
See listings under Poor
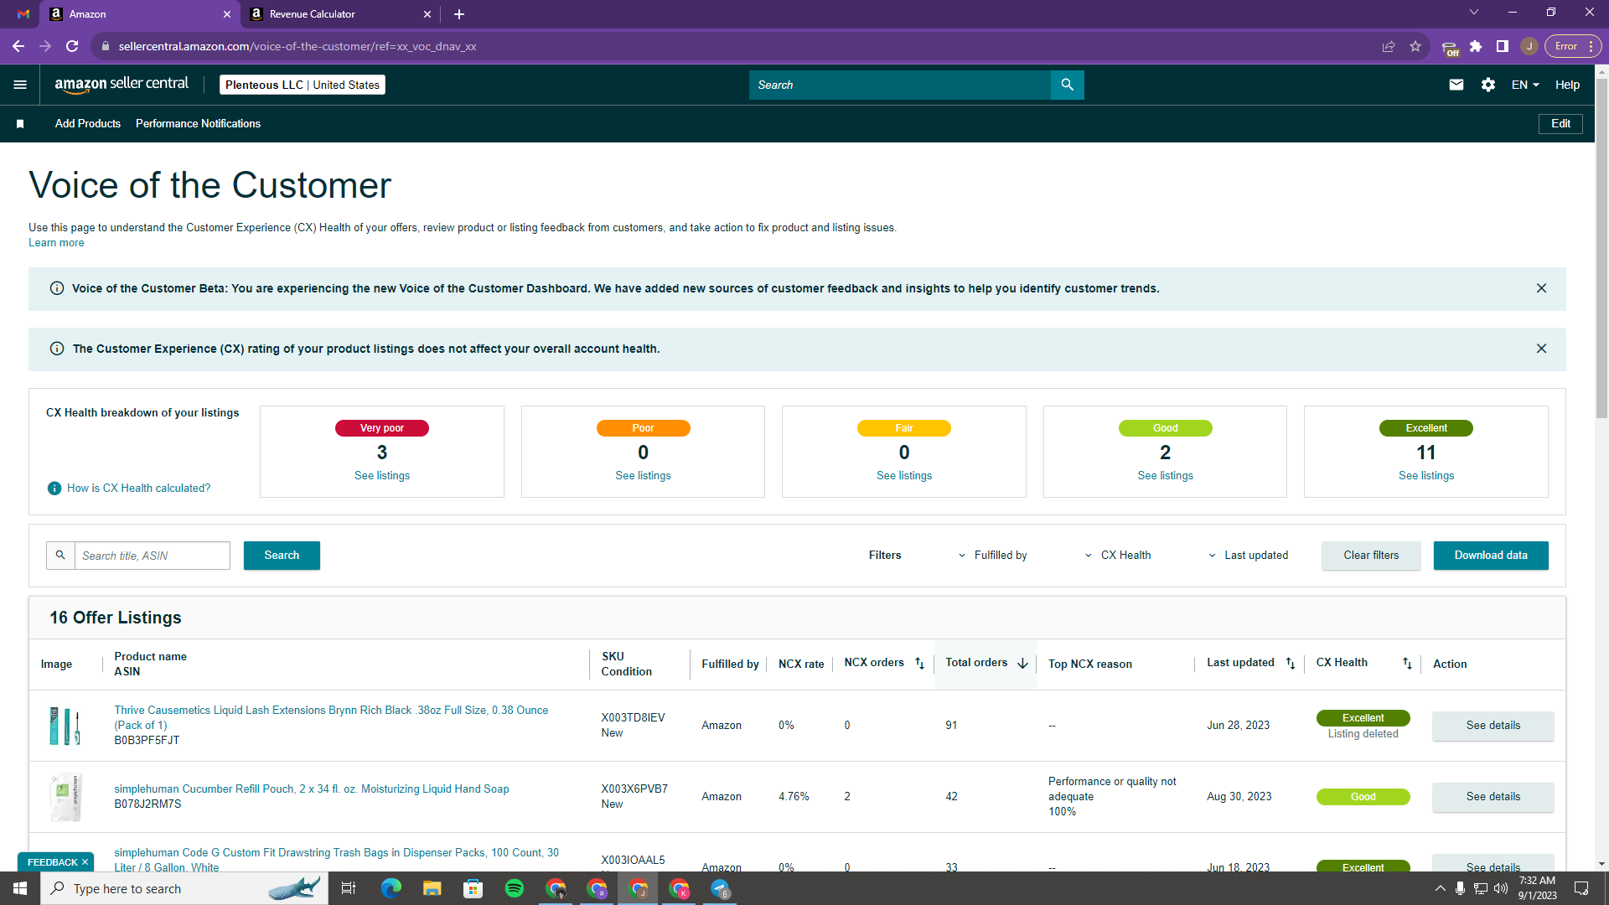coord(643,476)
